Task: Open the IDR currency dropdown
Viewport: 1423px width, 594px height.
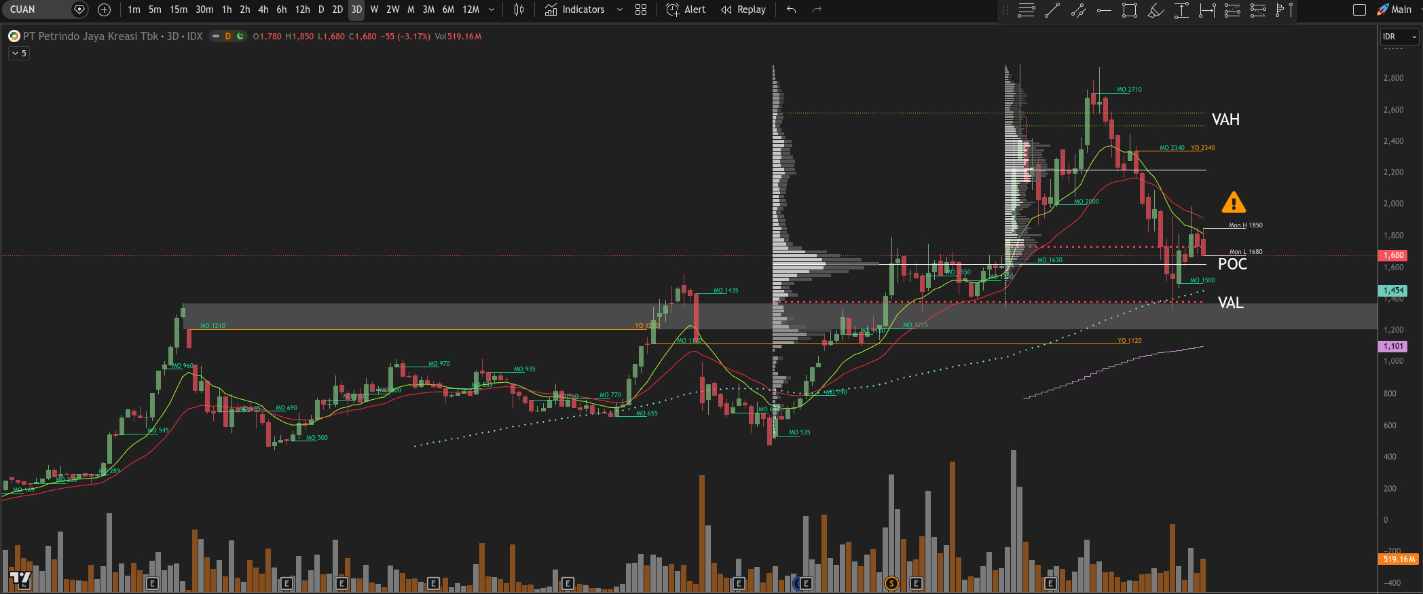Action: click(x=1399, y=37)
